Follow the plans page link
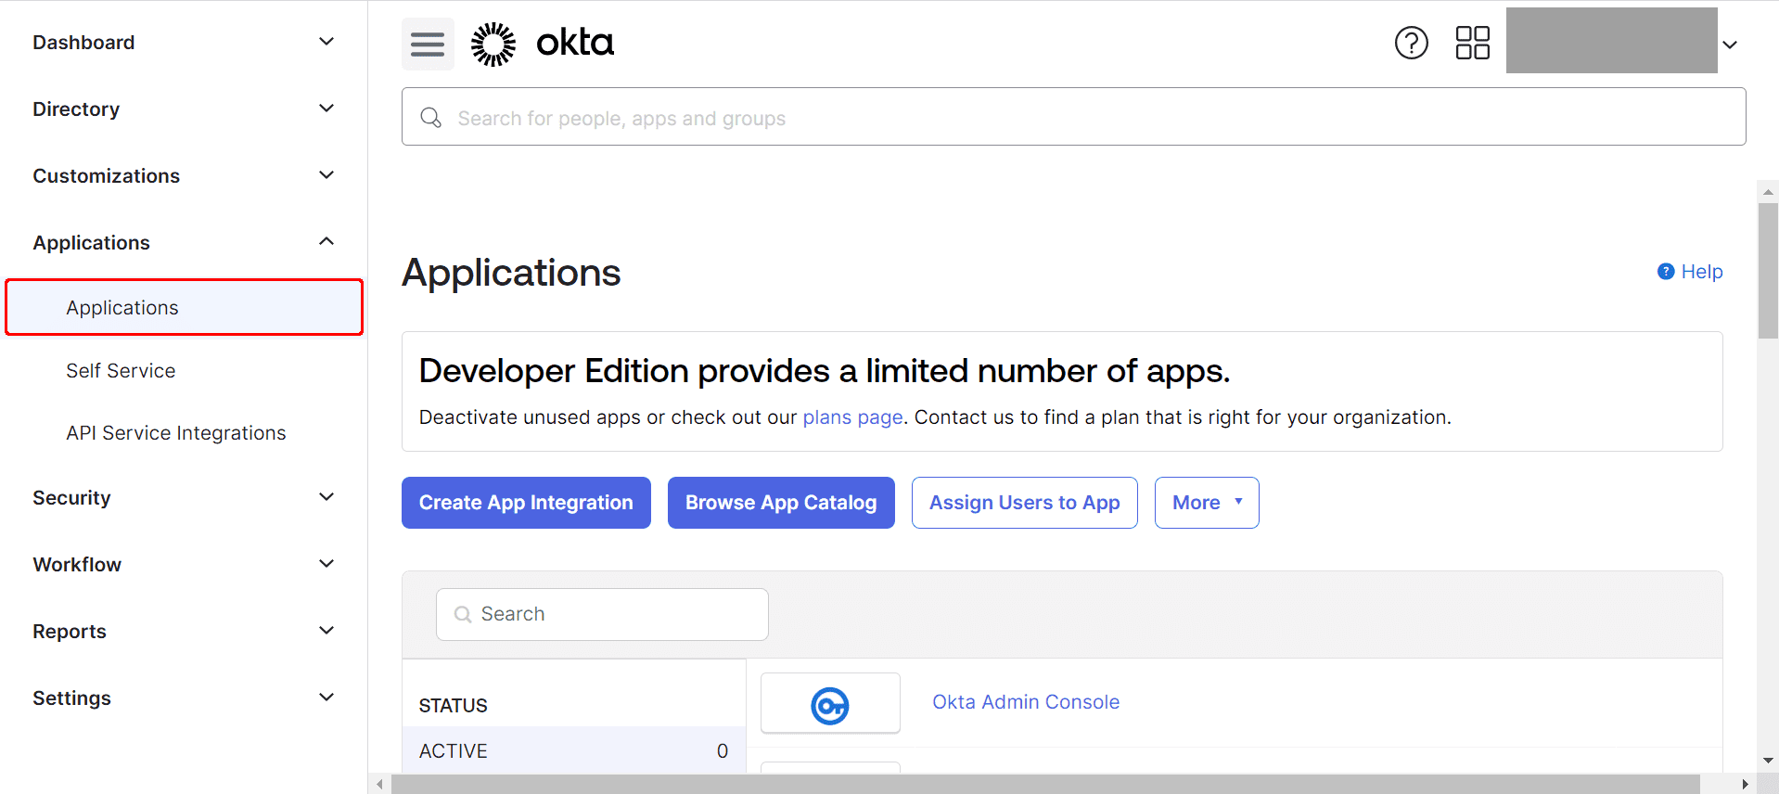The height and width of the screenshot is (794, 1779). coord(852,417)
